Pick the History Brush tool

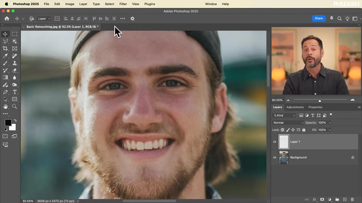point(5,70)
